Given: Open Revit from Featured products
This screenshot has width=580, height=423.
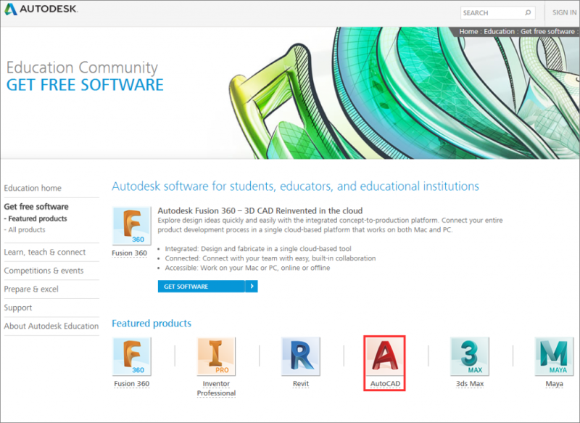Looking at the screenshot, I should [300, 356].
